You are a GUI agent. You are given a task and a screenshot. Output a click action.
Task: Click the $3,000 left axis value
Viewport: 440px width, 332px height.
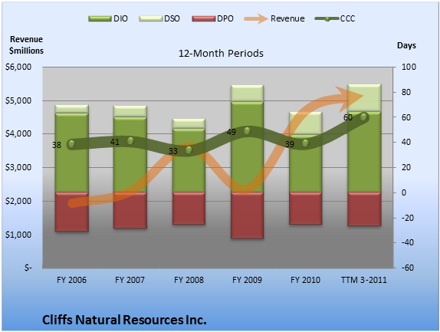(18, 168)
